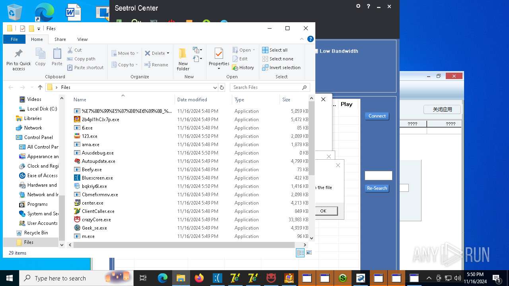Click the file list vertical scrollbar
The image size is (509, 286).
pos(312,139)
